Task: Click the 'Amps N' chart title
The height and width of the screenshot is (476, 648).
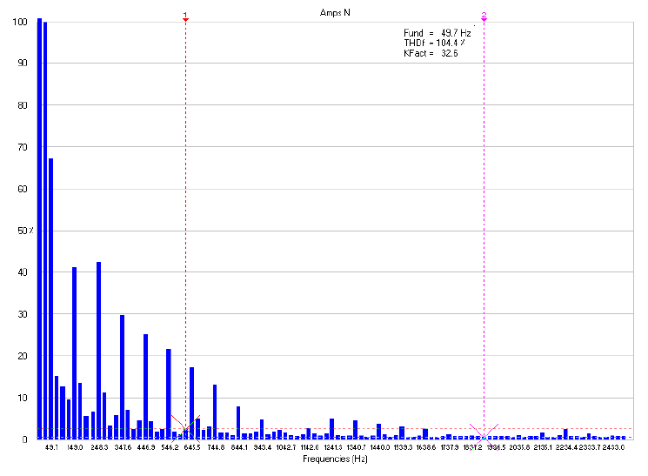Action: (x=336, y=12)
